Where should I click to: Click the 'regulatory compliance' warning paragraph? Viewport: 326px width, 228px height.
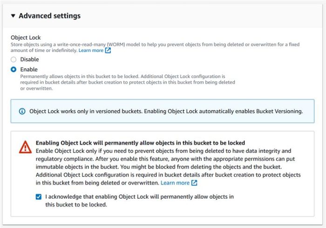(x=168, y=167)
